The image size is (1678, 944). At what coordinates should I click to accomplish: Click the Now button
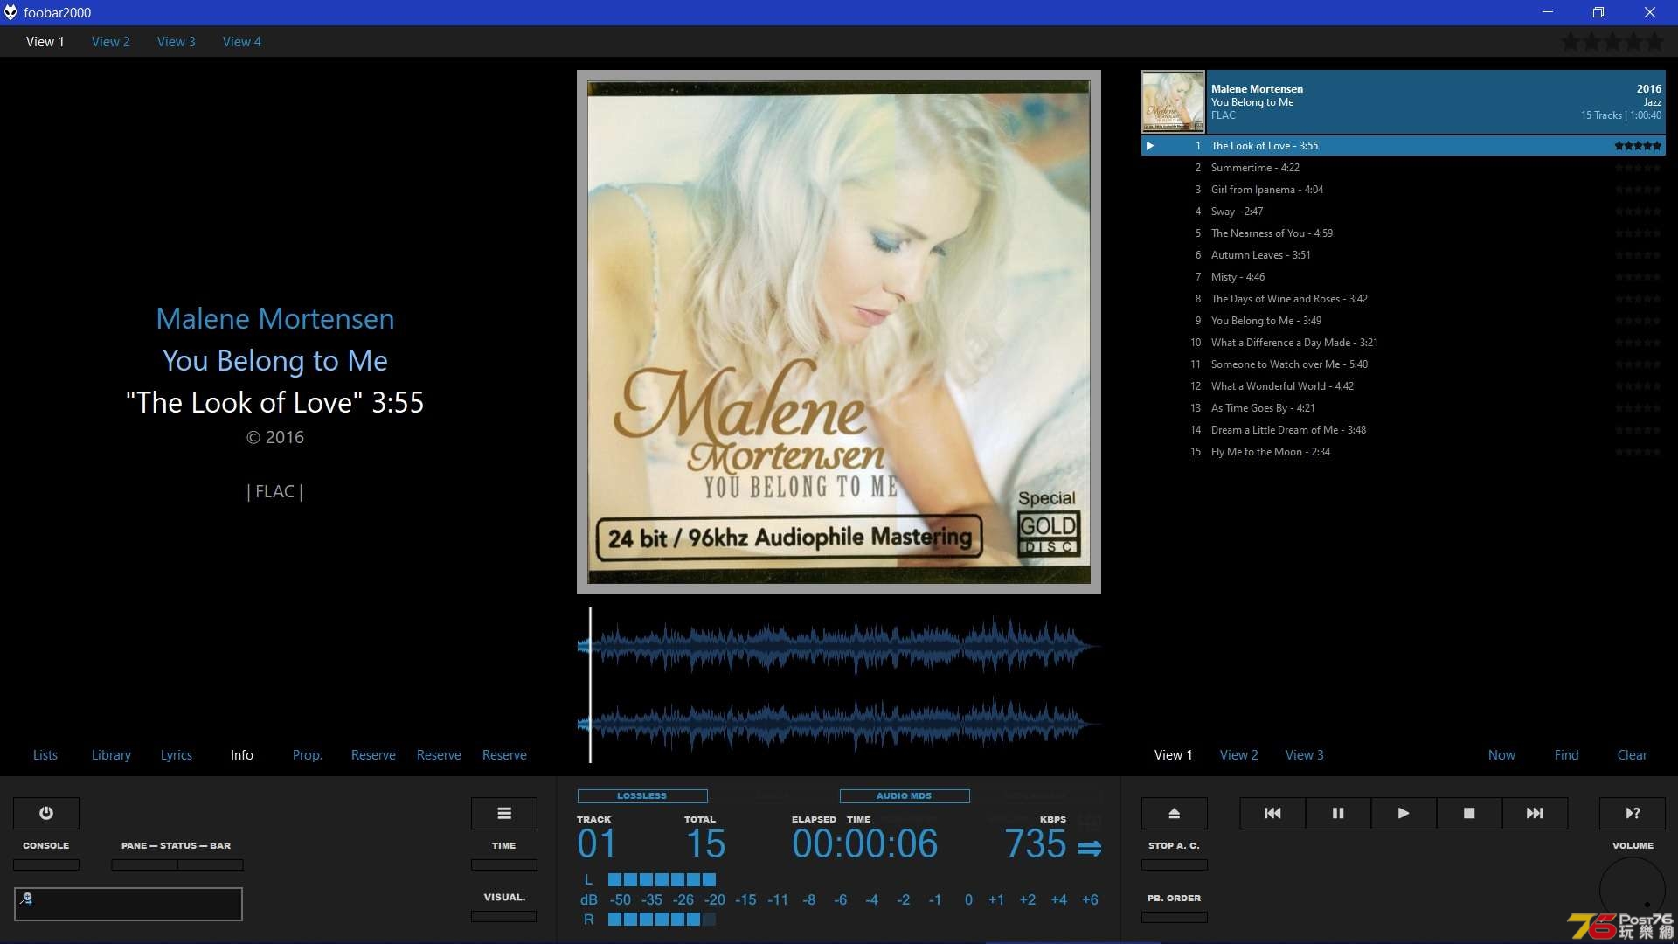[1502, 755]
